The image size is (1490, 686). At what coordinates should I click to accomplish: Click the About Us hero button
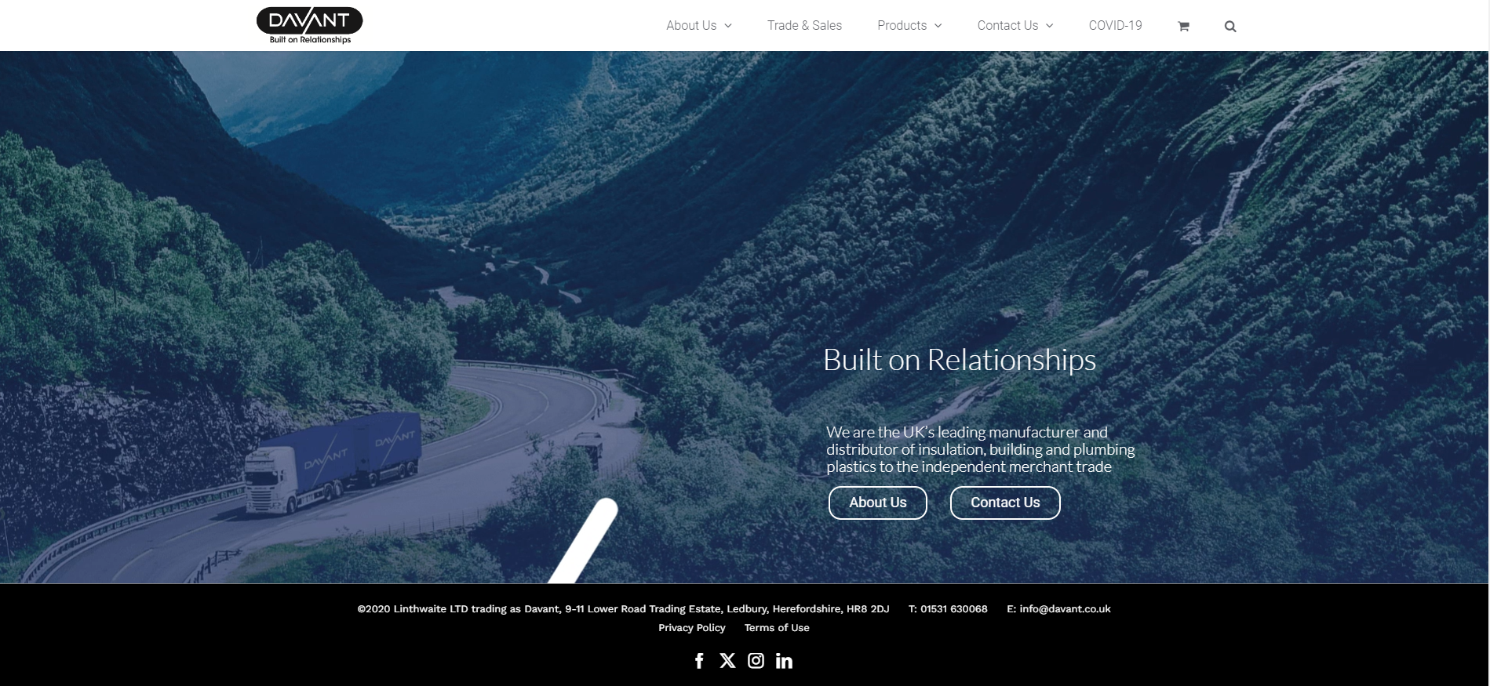[878, 503]
